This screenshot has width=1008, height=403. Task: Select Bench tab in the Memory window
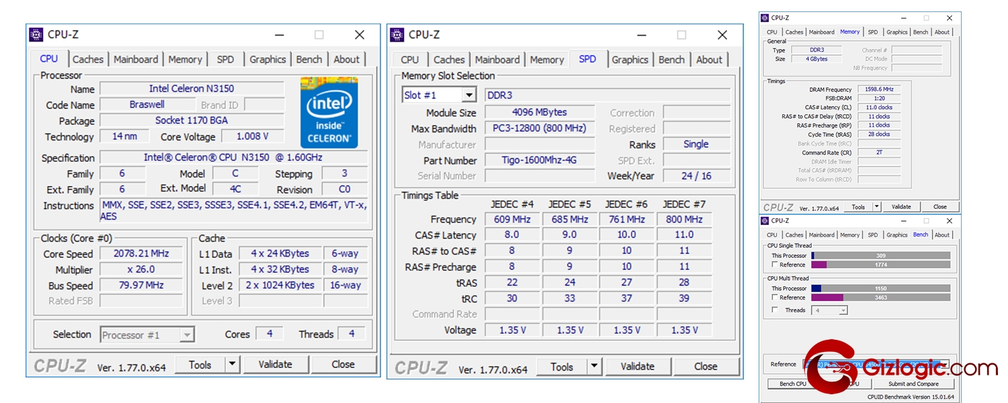(921, 32)
